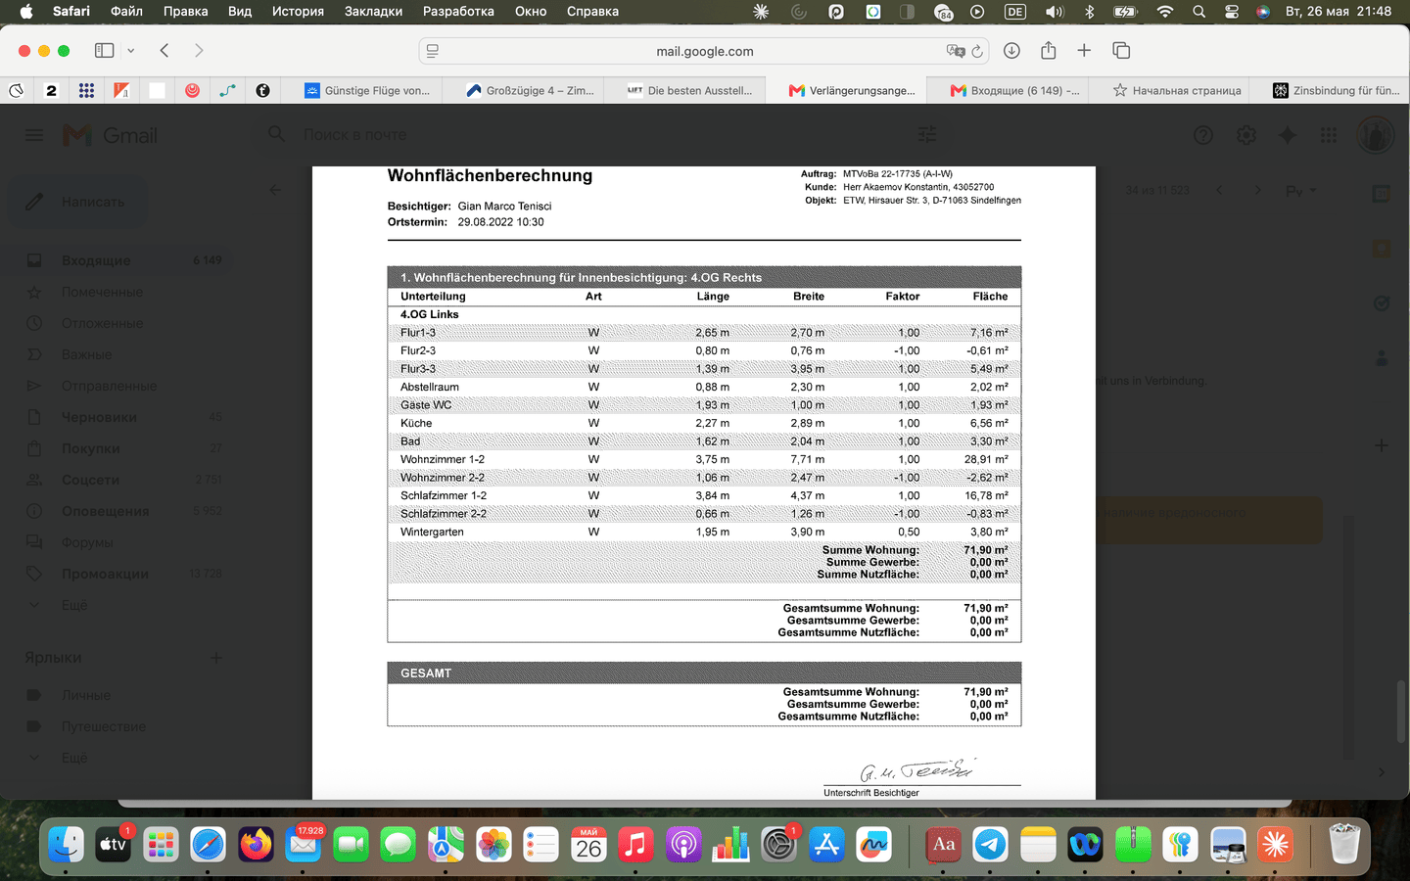Open macOS Control Center toggles icon
The image size is (1410, 881).
(1232, 12)
